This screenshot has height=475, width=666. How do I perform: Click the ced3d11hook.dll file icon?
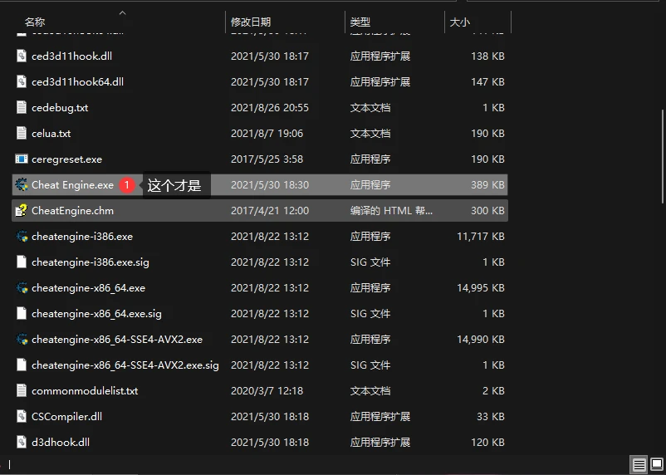coord(22,56)
